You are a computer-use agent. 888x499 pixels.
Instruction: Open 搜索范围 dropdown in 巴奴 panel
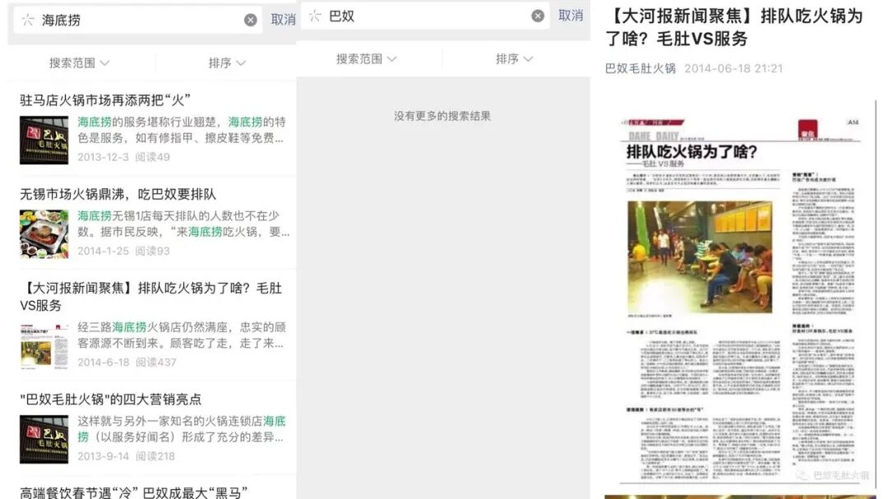pyautogui.click(x=367, y=59)
